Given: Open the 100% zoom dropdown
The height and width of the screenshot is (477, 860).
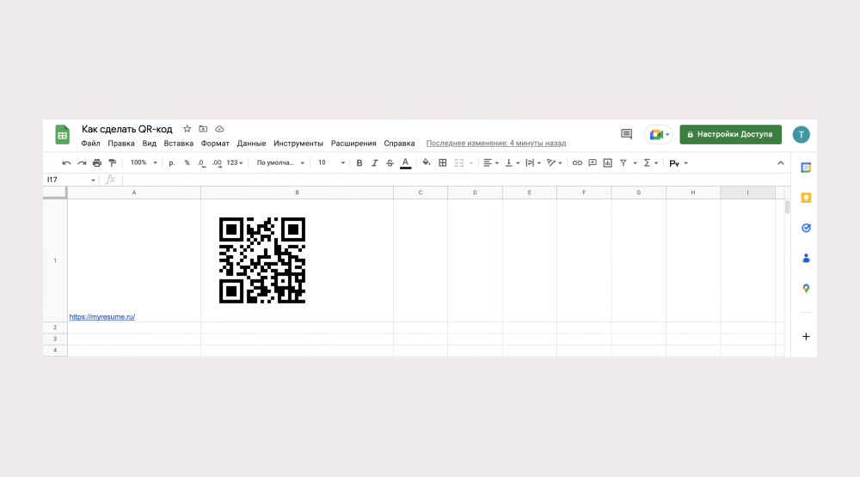Looking at the screenshot, I should coord(144,162).
